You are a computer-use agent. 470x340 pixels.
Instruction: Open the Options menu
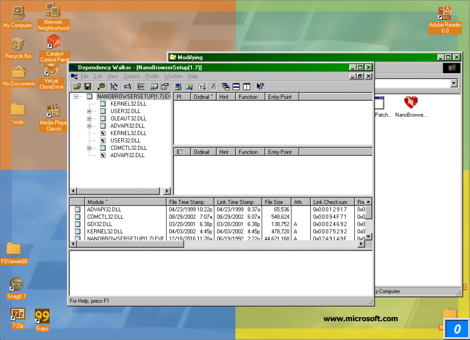coord(132,76)
